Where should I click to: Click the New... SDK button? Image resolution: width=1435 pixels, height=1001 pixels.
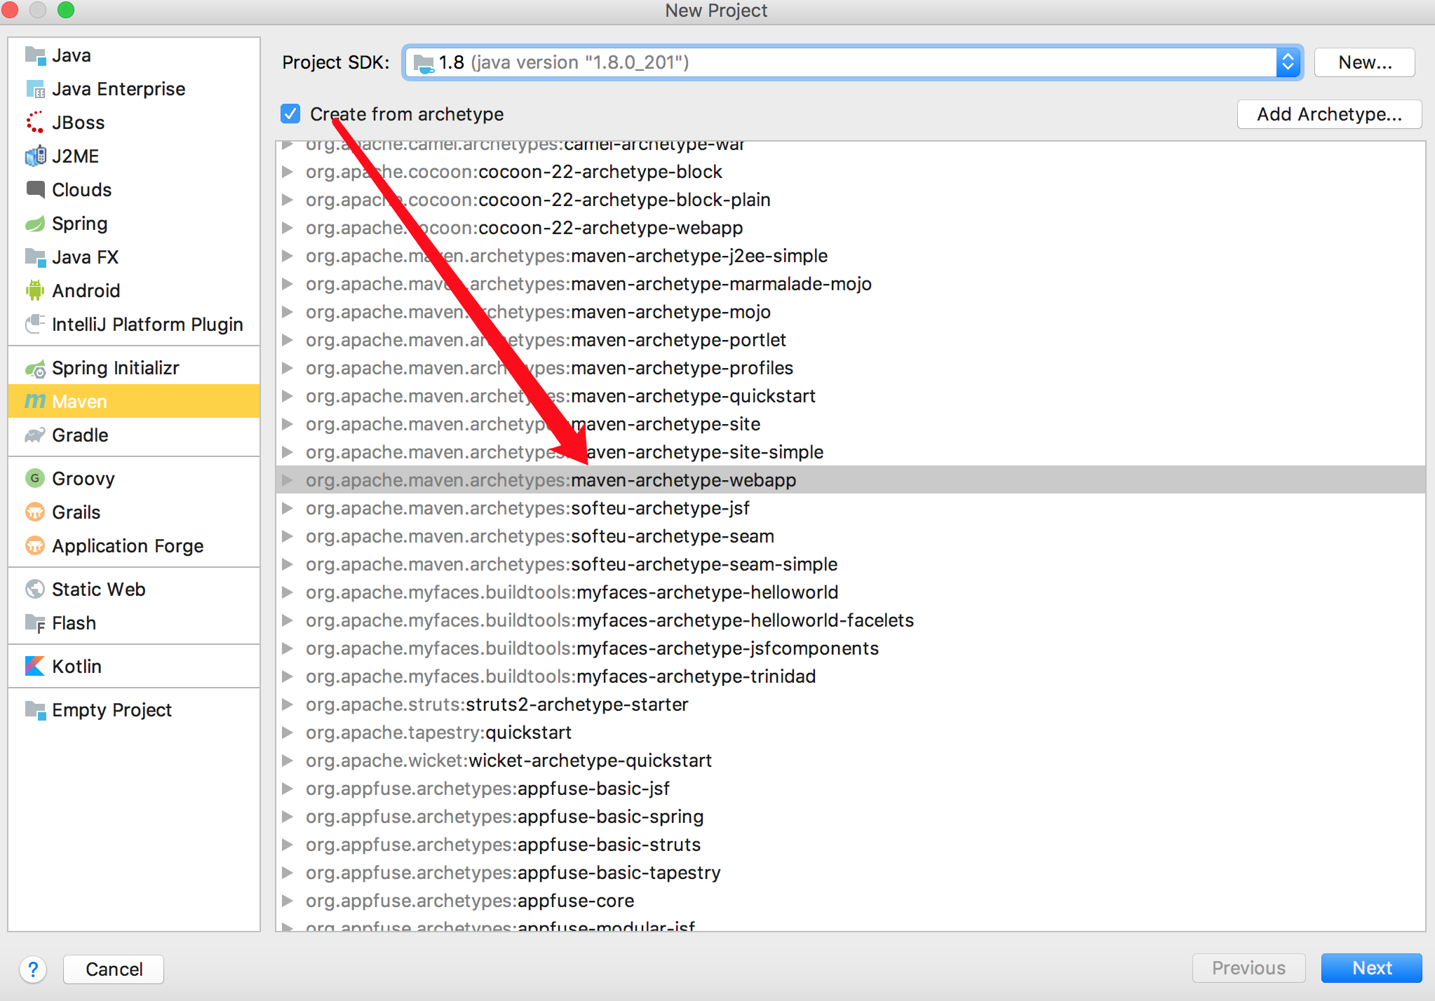(x=1364, y=62)
